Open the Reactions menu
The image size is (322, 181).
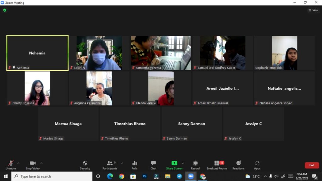click(x=238, y=163)
